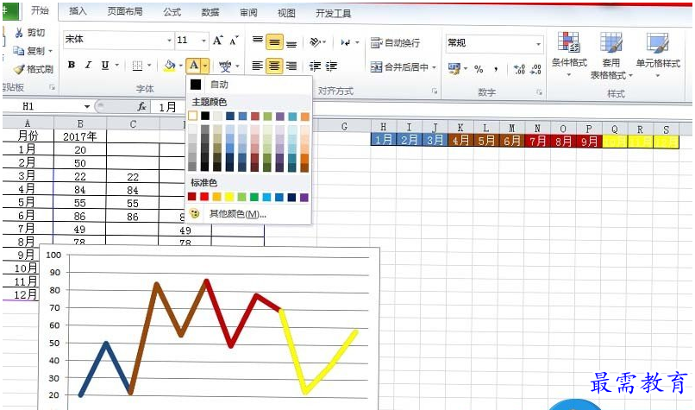
Task: Click the phonetic guide (文) icon
Action: 225,66
